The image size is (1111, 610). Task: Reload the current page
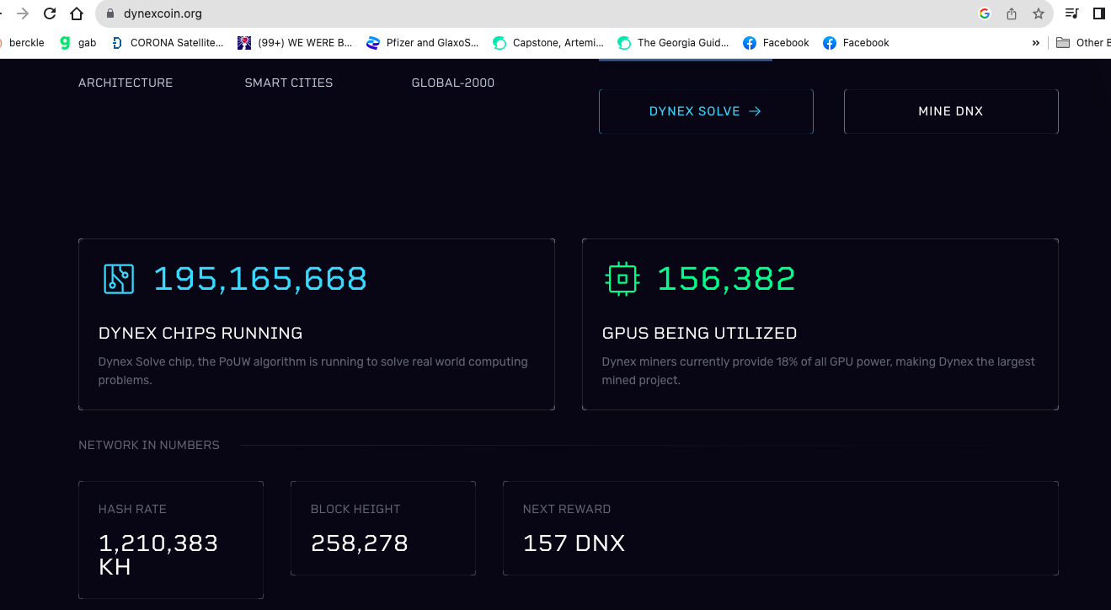50,13
